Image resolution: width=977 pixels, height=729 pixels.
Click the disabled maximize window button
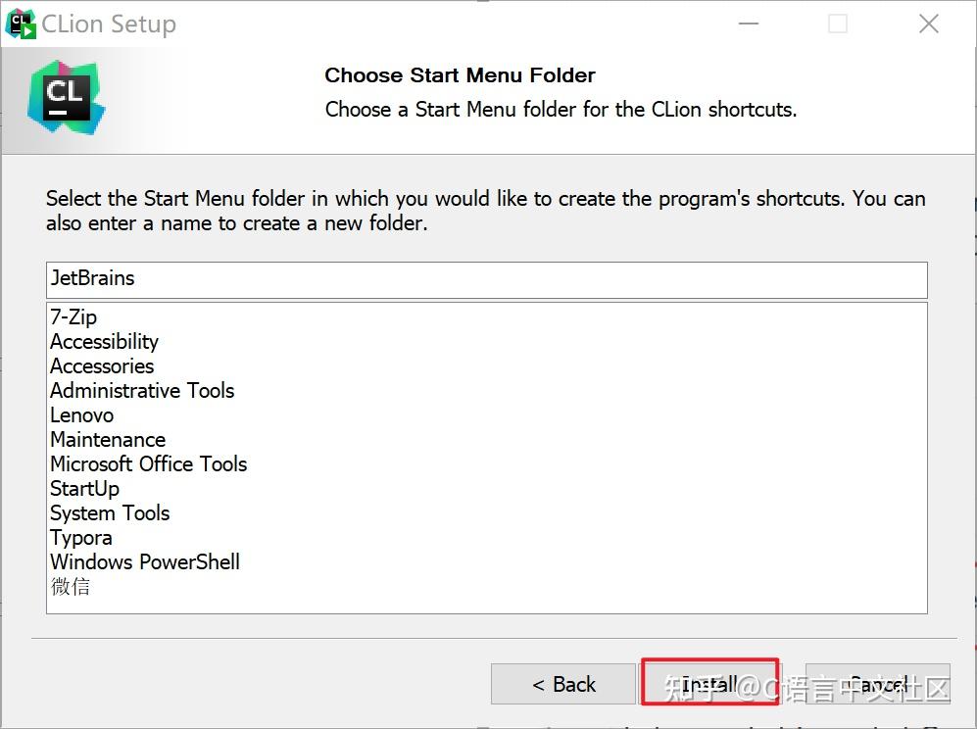point(838,24)
